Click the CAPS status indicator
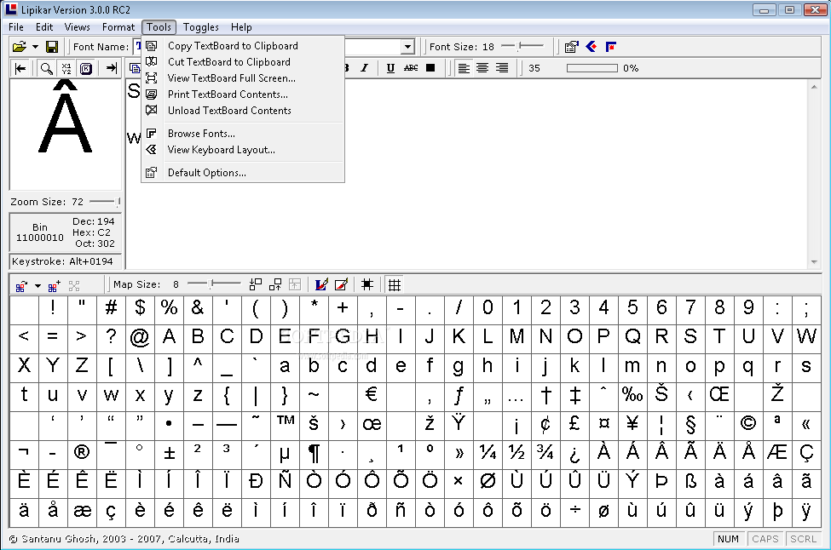The height and width of the screenshot is (550, 831). [x=765, y=539]
